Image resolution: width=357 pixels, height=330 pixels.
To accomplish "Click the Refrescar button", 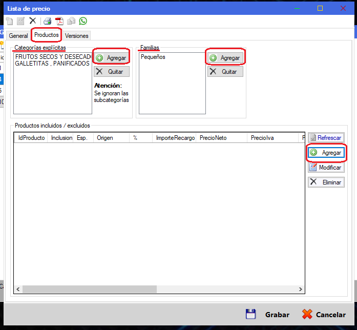I will coord(326,138).
